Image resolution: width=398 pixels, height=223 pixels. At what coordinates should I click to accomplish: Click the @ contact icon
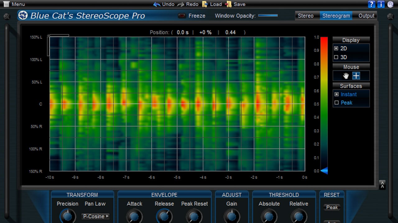[390, 4]
